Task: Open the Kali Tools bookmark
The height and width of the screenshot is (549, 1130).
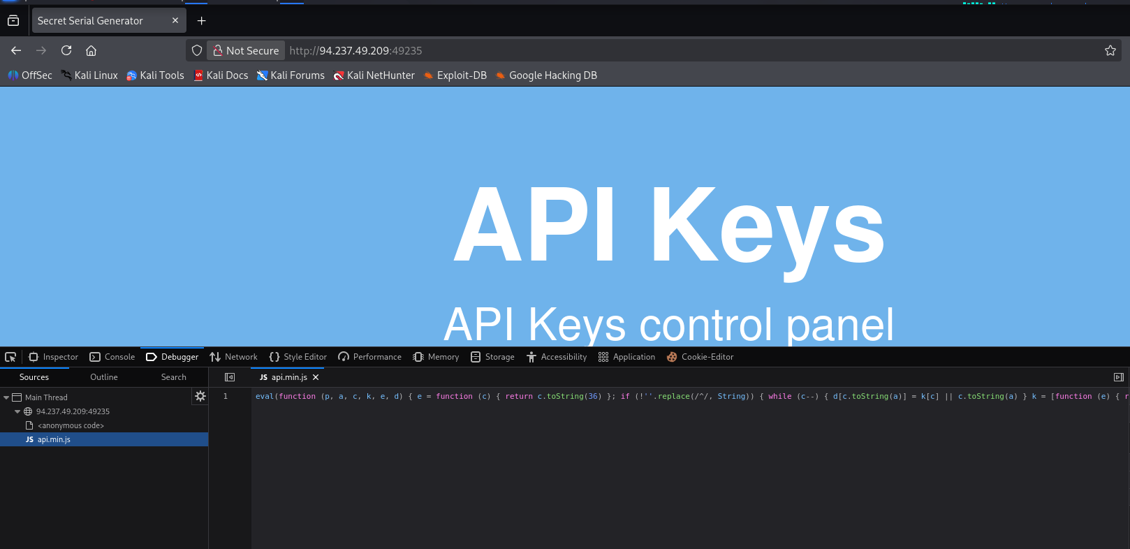Action: click(x=155, y=75)
